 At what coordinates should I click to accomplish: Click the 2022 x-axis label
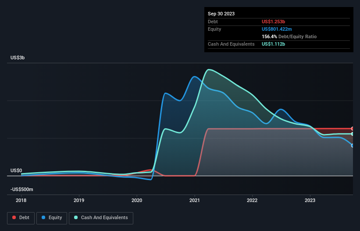pyautogui.click(x=252, y=200)
